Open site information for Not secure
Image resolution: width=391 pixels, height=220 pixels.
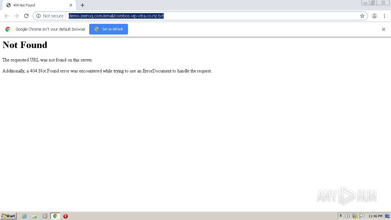click(x=38, y=16)
